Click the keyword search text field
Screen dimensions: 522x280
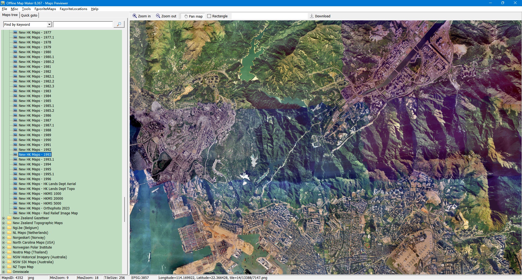83,24
